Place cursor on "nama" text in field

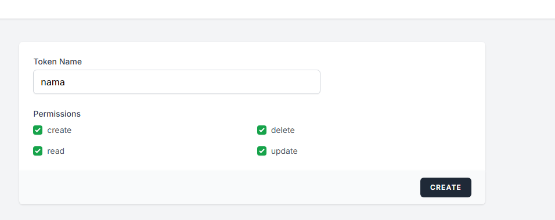53,82
